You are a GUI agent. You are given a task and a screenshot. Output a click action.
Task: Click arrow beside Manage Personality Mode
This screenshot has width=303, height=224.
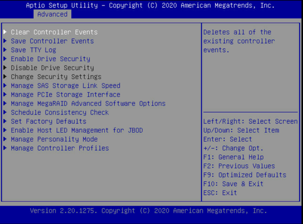[5, 139]
